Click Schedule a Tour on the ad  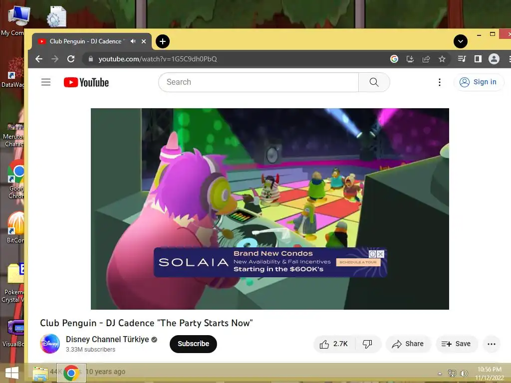pos(358,262)
